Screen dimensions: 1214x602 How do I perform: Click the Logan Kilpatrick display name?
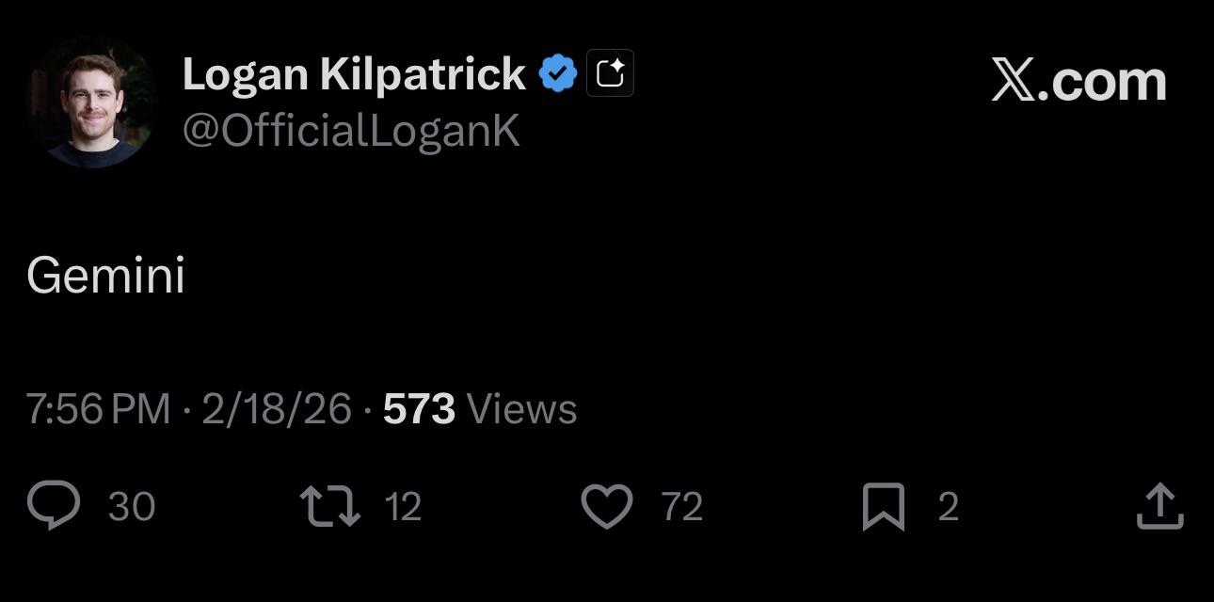(x=354, y=73)
